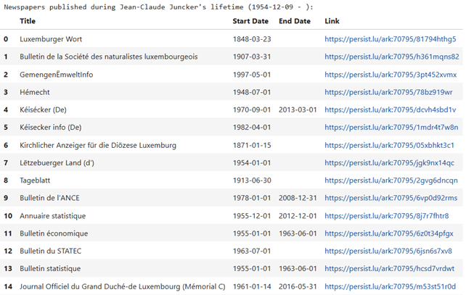Select the title cell 'Hémecht'
Screen dimensions: 466x295
click(34, 92)
